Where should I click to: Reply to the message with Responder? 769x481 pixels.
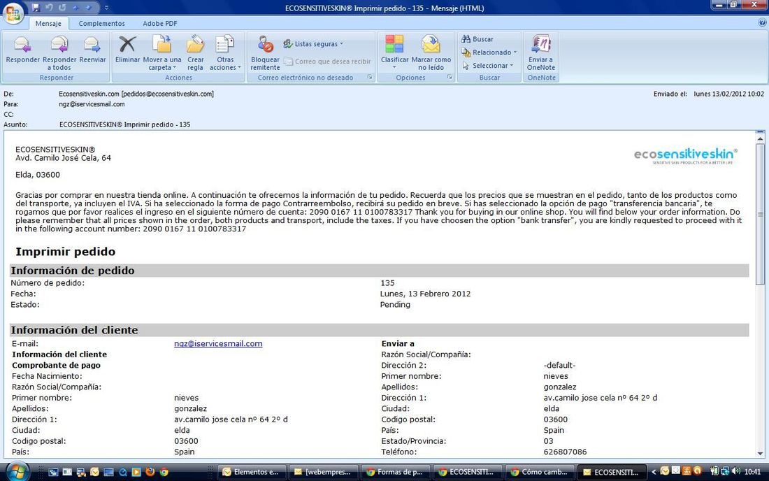(22, 50)
